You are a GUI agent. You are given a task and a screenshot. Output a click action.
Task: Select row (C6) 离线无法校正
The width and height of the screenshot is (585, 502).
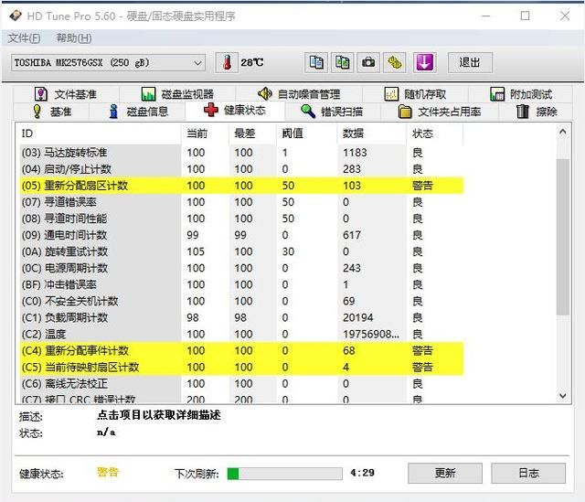[241, 383]
